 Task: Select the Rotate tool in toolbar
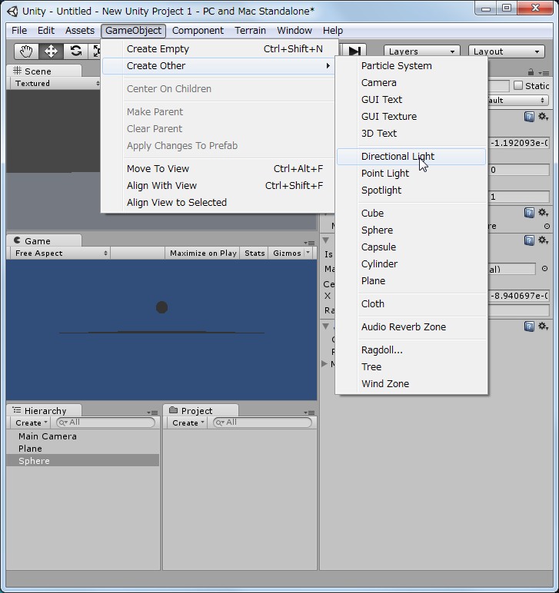point(75,51)
